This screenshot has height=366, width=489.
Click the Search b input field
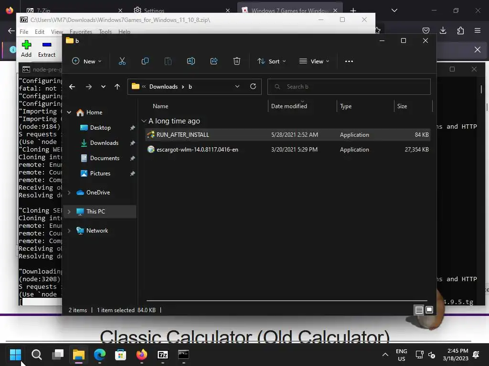coord(349,87)
